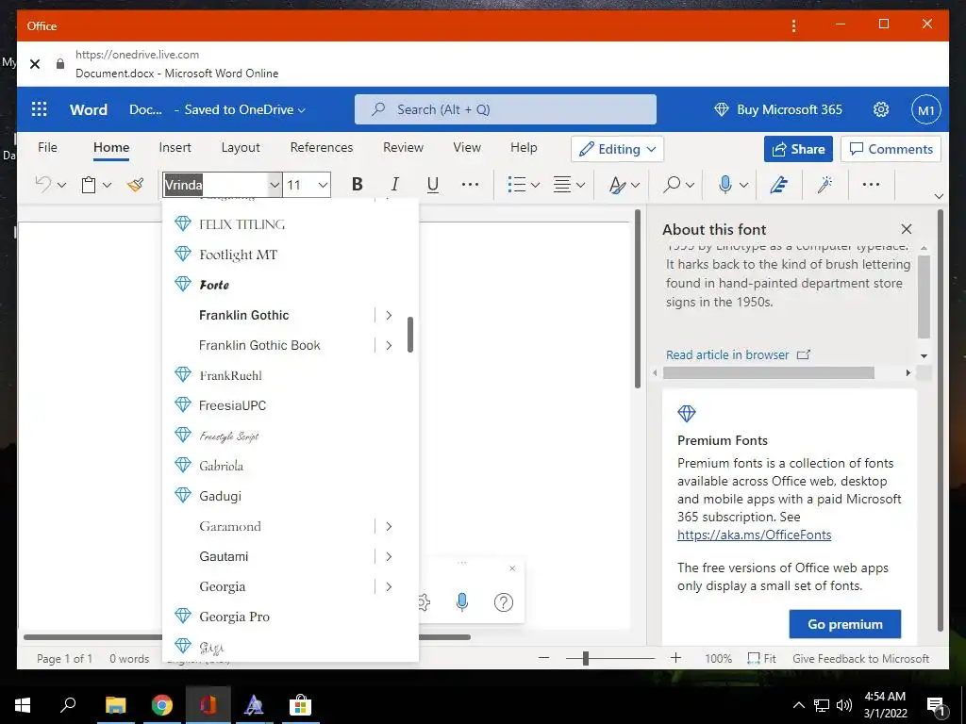Click the Zoom in plus icon

point(675,658)
